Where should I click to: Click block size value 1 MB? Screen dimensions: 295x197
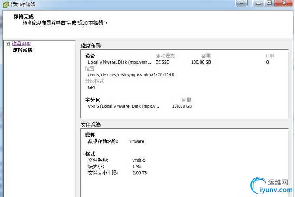click(137, 166)
